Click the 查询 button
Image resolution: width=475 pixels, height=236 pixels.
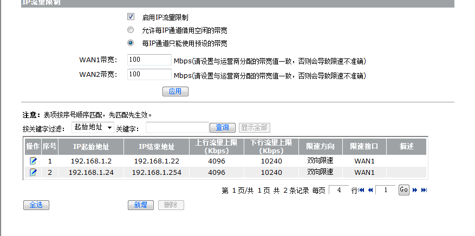pyautogui.click(x=223, y=128)
